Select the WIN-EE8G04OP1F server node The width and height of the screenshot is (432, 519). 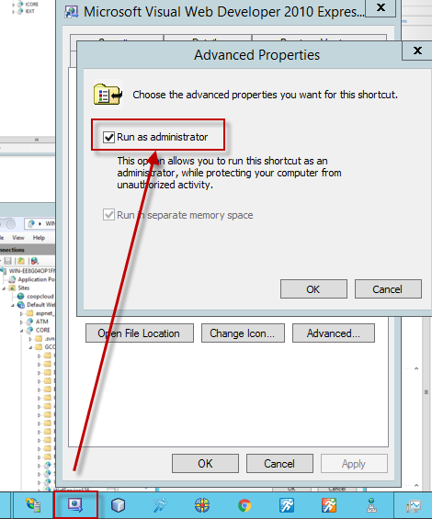(x=32, y=271)
